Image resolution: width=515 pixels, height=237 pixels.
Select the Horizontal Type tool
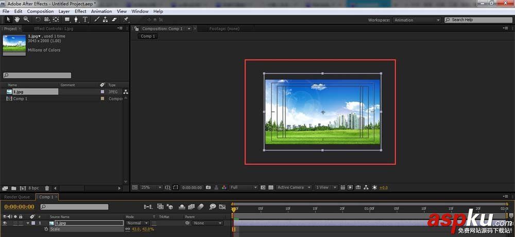[85, 20]
